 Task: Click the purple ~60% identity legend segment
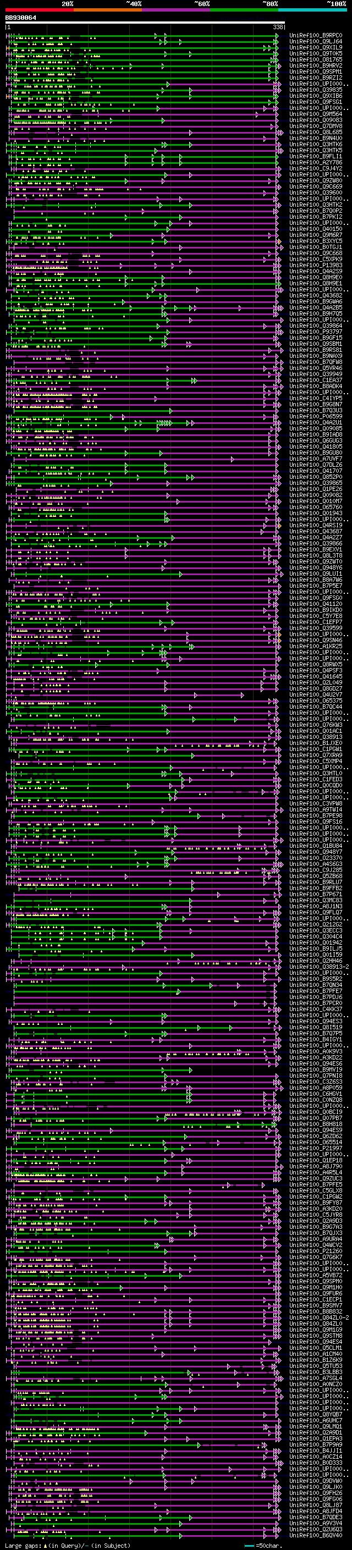177,10
